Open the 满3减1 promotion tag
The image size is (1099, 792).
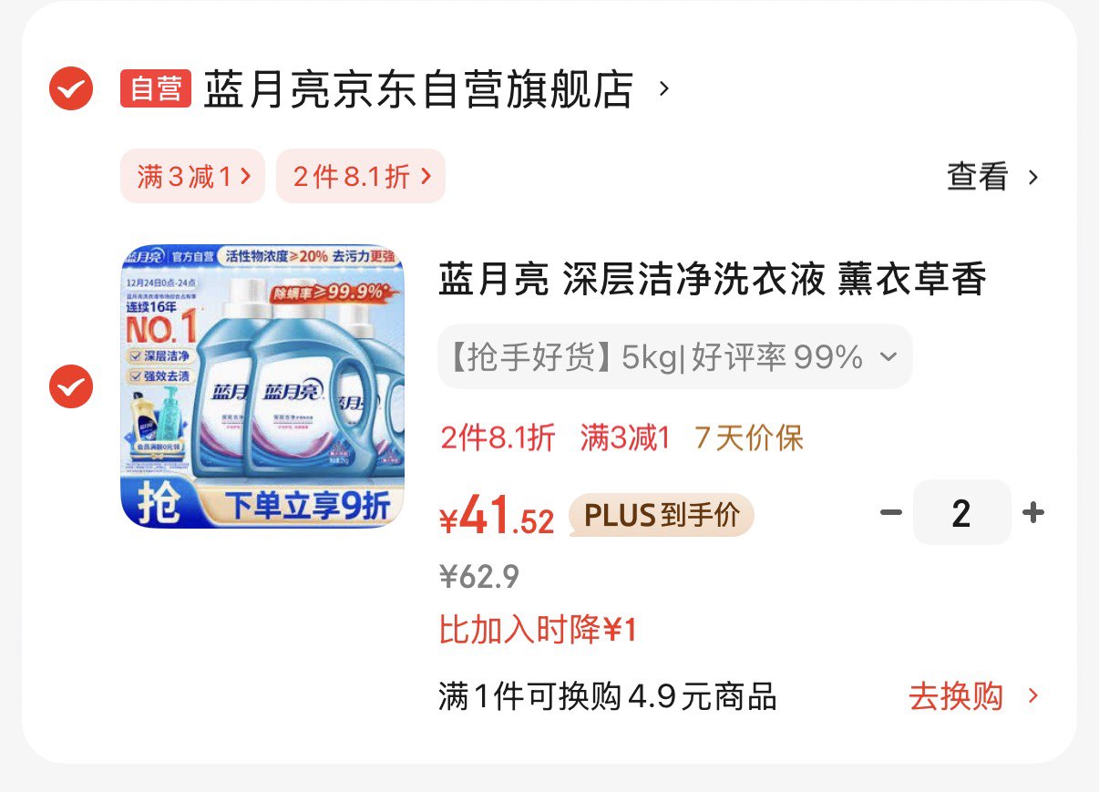[192, 177]
